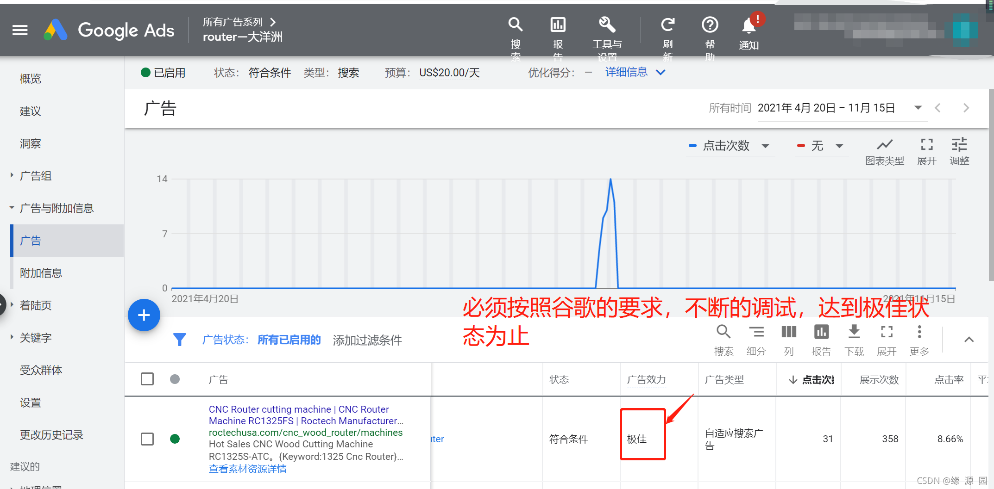This screenshot has width=994, height=489.
Task: Open Recommendations (建议) in sidebar
Action: pos(31,111)
